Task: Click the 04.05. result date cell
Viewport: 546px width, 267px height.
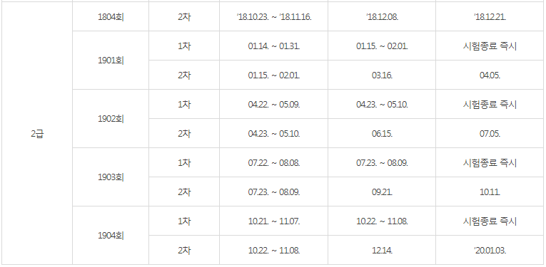Action: click(490, 75)
